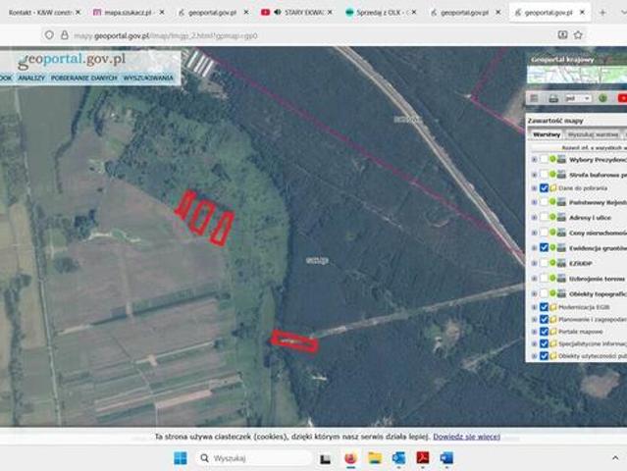Screen dimensions: 627x471
Task: Open Microsoft Word from the taskbar
Action: [446, 458]
